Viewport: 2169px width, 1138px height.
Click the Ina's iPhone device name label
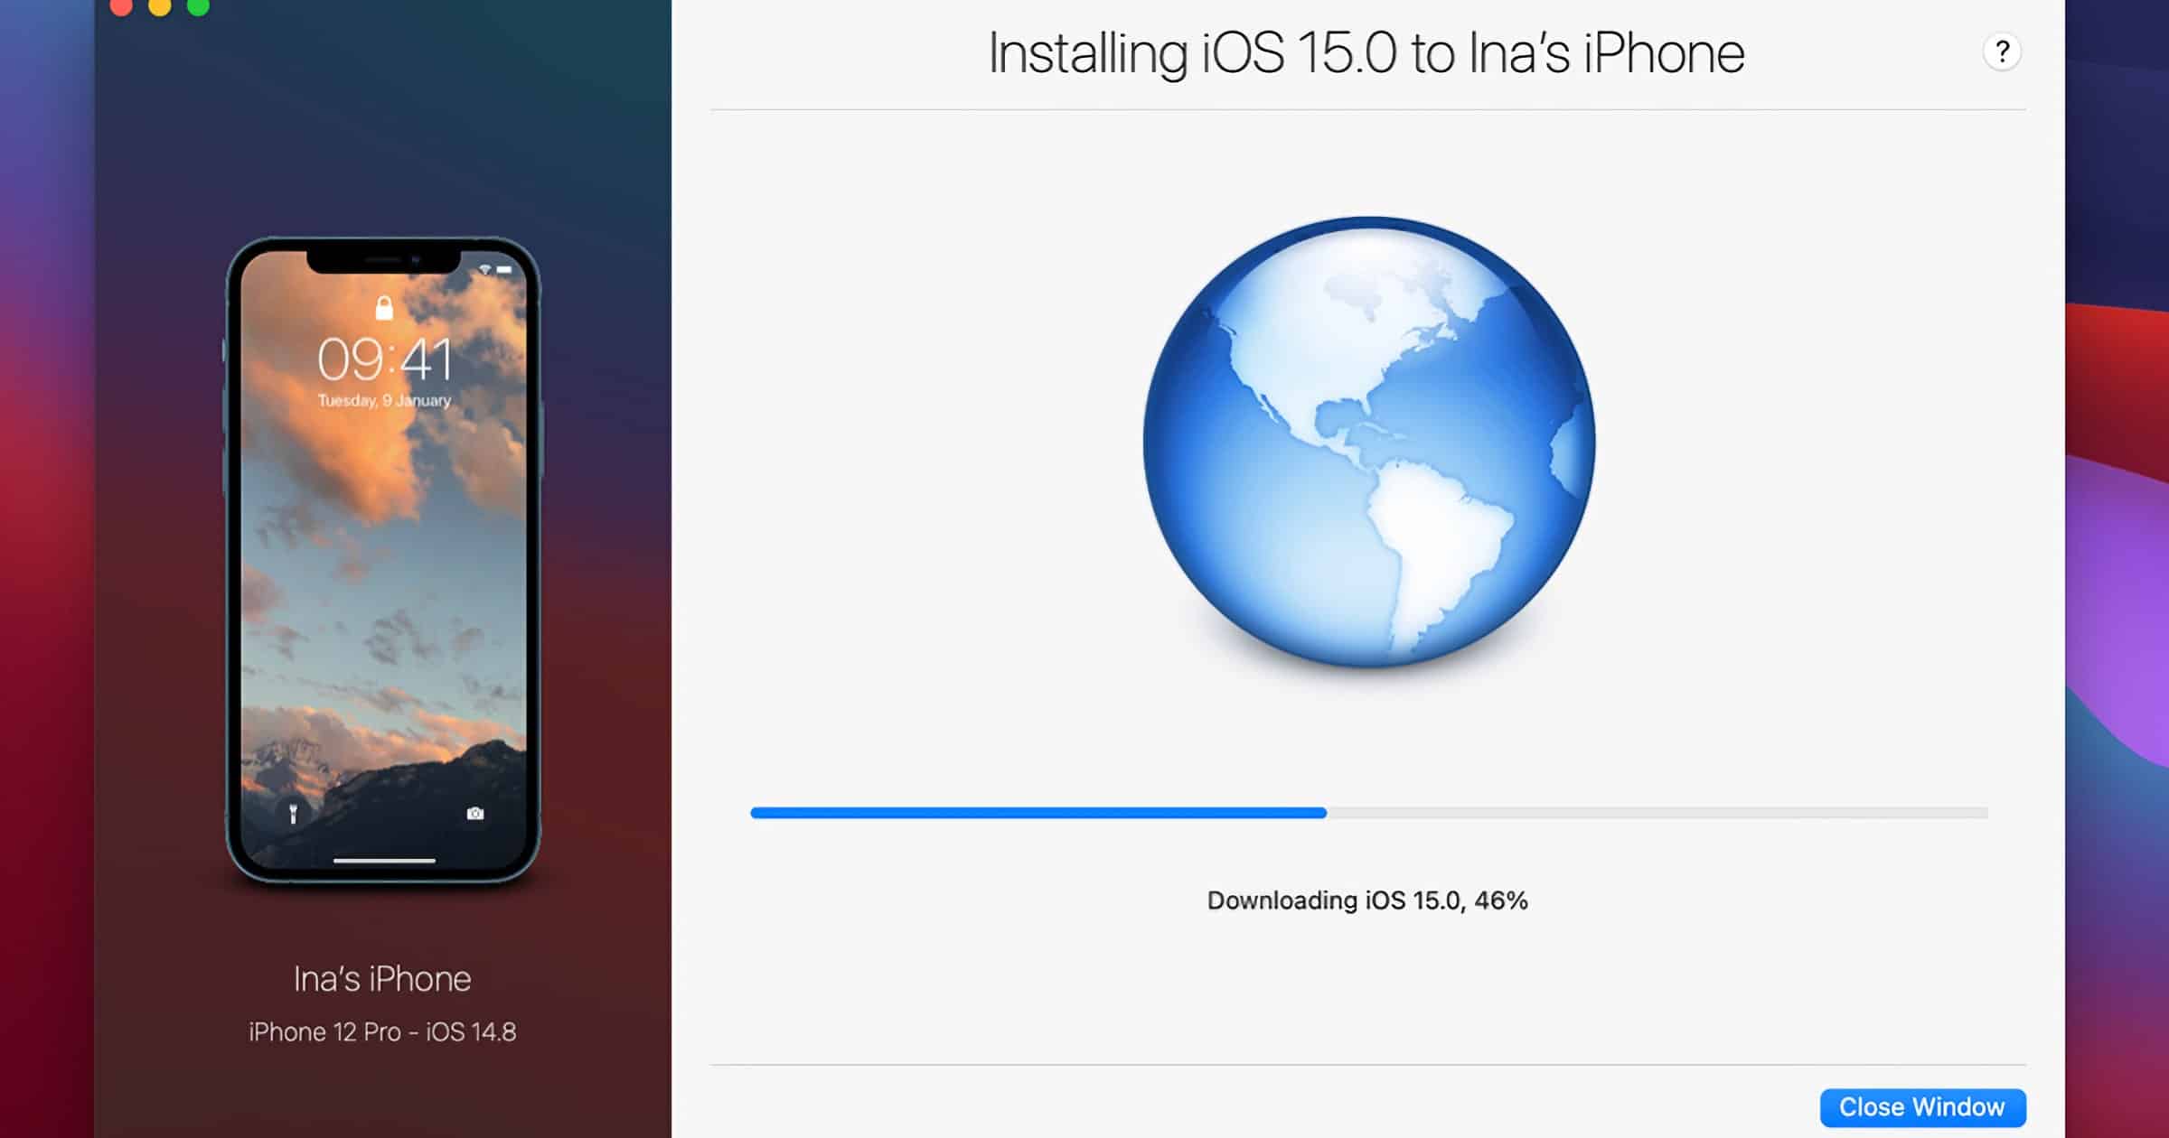click(382, 979)
